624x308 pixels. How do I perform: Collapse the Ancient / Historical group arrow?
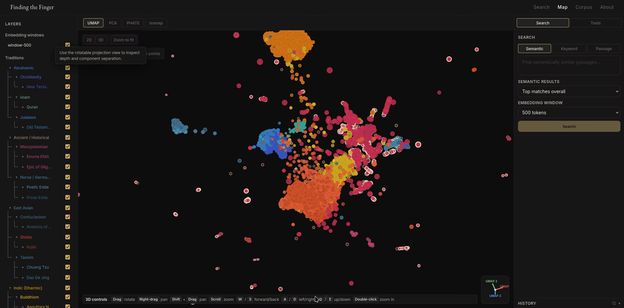(x=10, y=137)
